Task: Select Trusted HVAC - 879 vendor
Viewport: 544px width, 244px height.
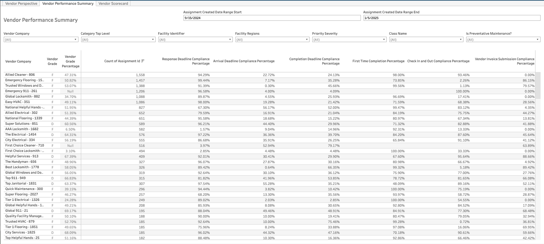Action: pyautogui.click(x=20, y=221)
